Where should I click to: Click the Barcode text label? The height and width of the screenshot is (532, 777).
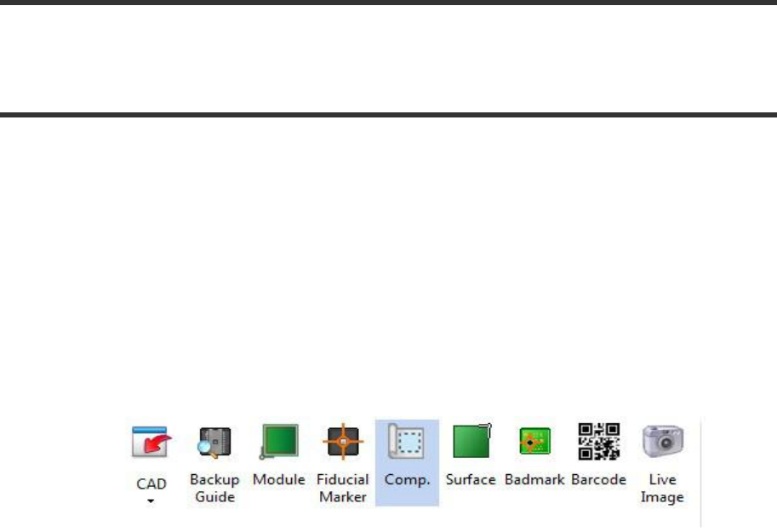point(598,479)
